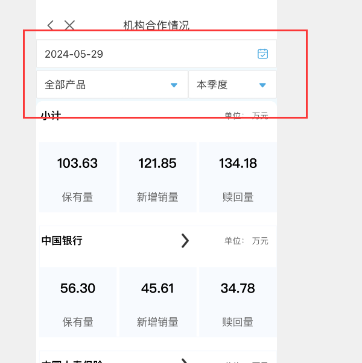Go back with the left arrow icon
Screen dimensions: 362x363
pyautogui.click(x=50, y=25)
